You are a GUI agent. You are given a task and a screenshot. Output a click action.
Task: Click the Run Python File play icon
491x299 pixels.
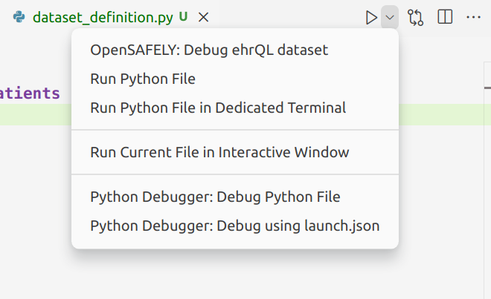(x=371, y=17)
